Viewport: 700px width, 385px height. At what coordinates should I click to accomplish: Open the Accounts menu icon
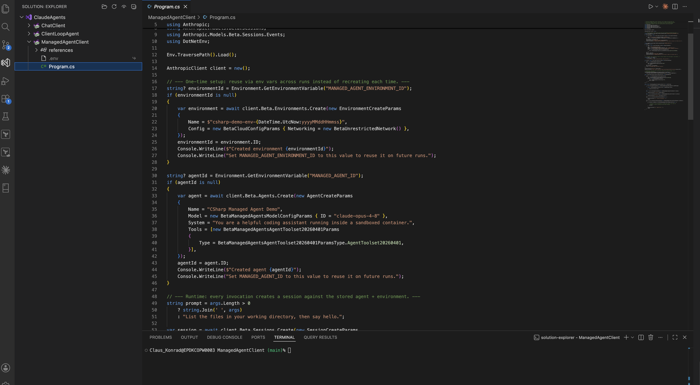pyautogui.click(x=6, y=368)
